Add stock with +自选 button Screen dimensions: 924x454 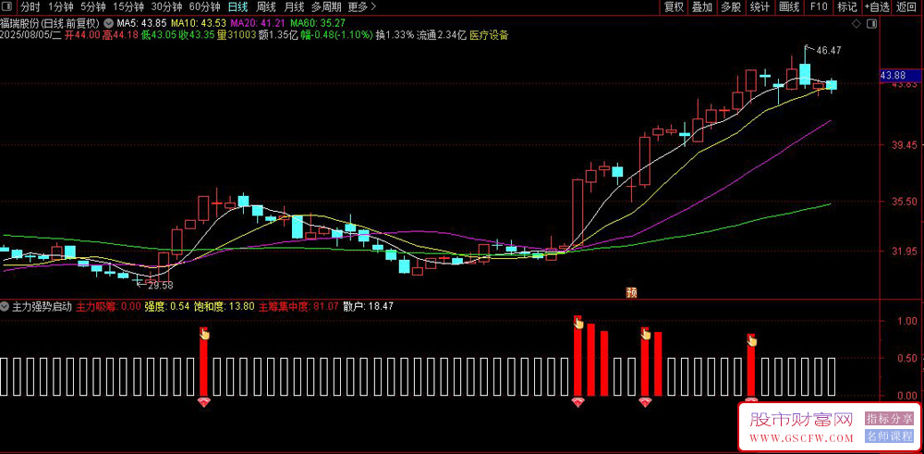pos(877,7)
